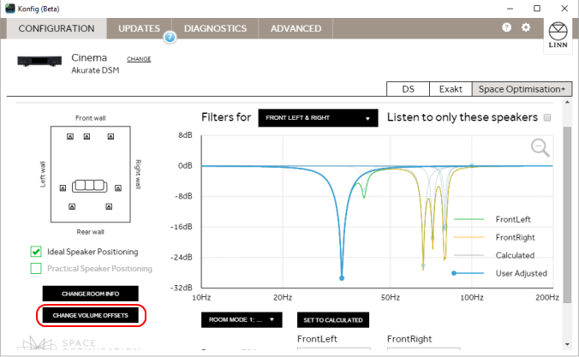Select the rear right speaker icon
The height and width of the screenshot is (357, 579).
109,206
